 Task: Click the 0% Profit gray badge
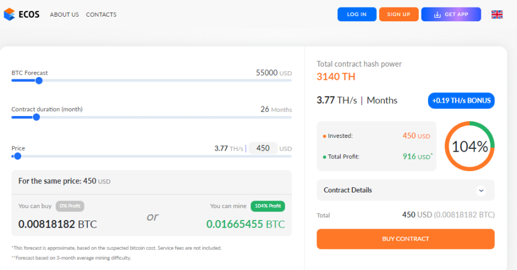pos(70,206)
